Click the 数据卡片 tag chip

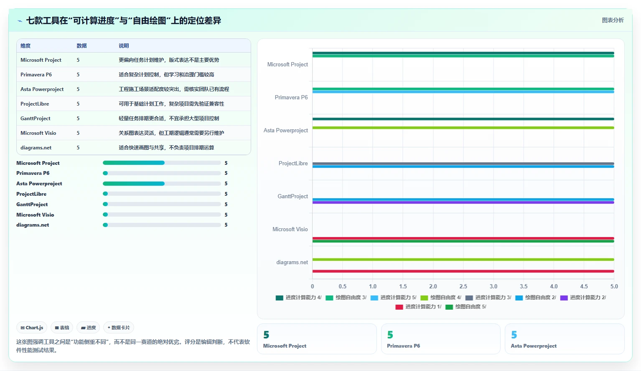point(119,328)
